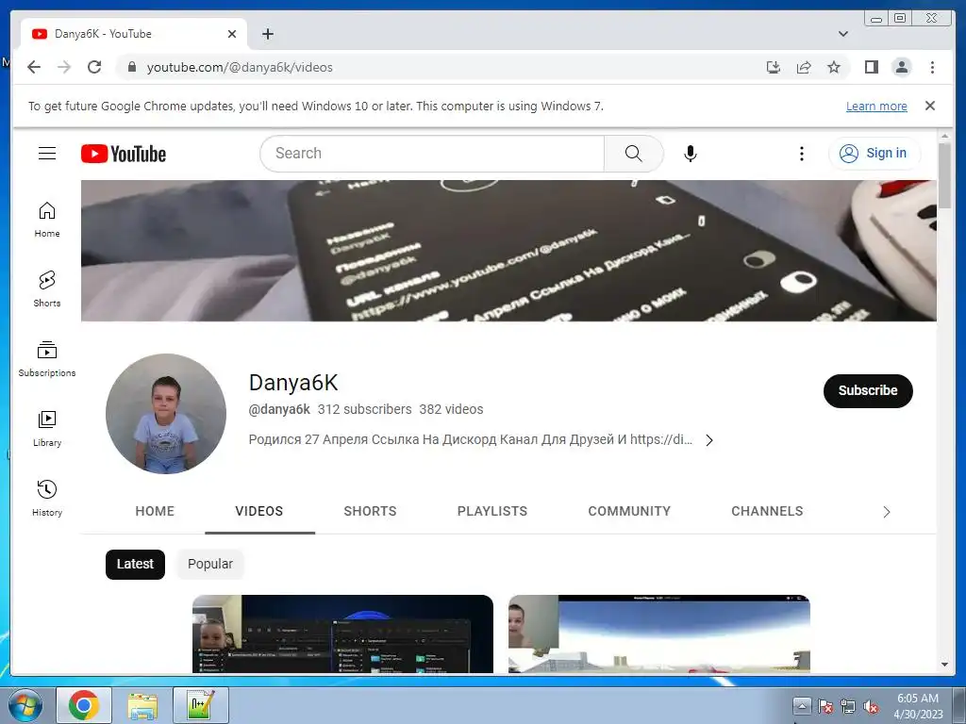
Task: Open Shorts in the sidebar
Action: 47,289
